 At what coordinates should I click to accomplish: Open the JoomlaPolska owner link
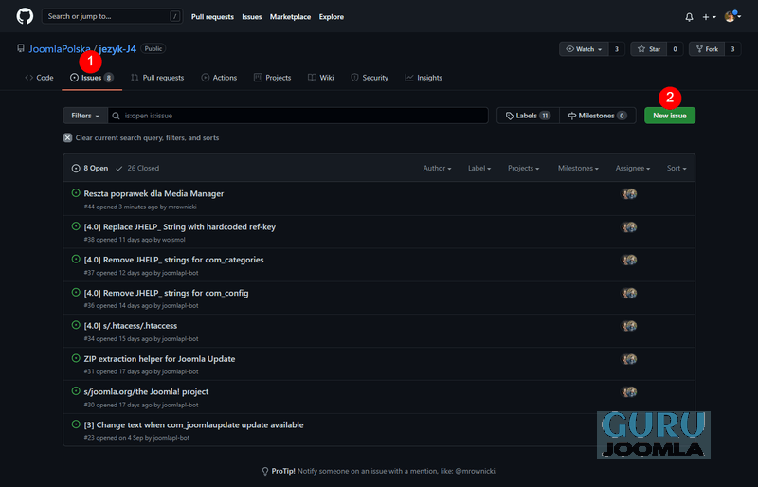point(60,49)
